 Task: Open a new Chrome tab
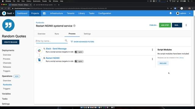59,5
